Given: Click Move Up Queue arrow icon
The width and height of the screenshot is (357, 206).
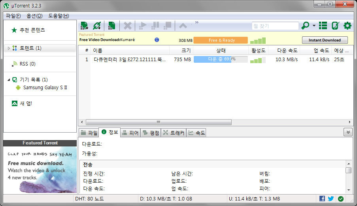Looking at the screenshot, I should click(x=183, y=26).
